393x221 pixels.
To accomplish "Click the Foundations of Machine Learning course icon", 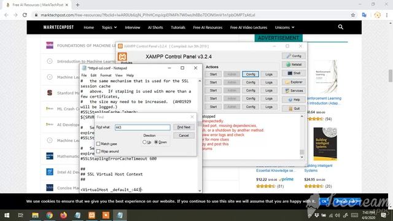I will click(50, 45).
